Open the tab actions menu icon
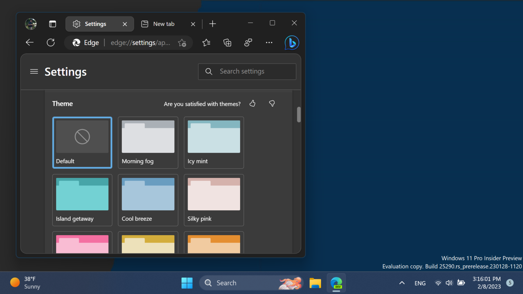 (x=52, y=24)
